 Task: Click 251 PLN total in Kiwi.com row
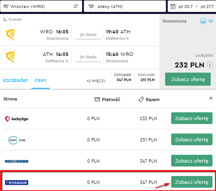[148, 140]
